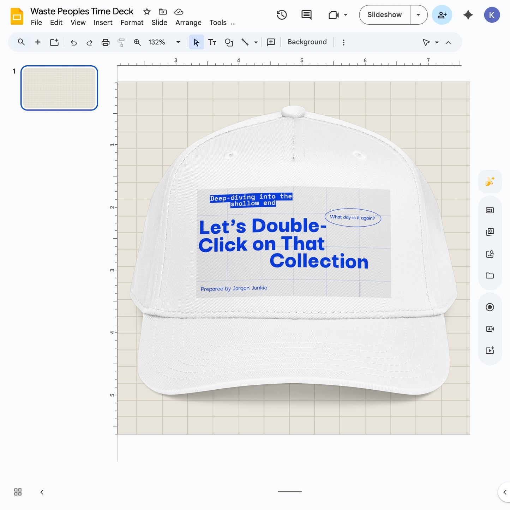The height and width of the screenshot is (510, 510).
Task: Open the Format menu
Action: tap(132, 23)
